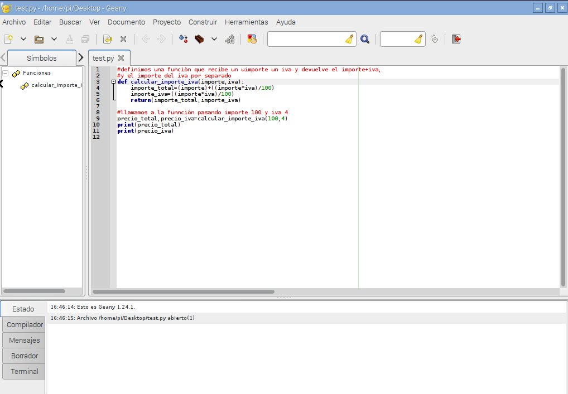
Task: Expand the recent files dropdown arrow
Action: click(54, 39)
